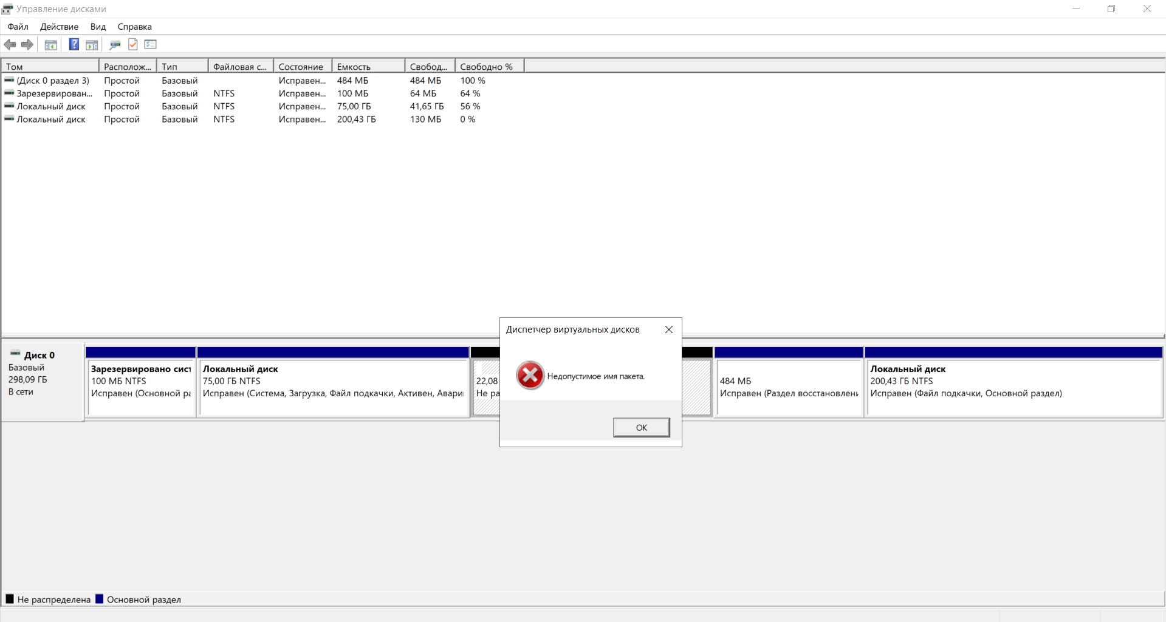Image resolution: width=1166 pixels, height=622 pixels.
Task: Open the Справка menu
Action: click(134, 27)
